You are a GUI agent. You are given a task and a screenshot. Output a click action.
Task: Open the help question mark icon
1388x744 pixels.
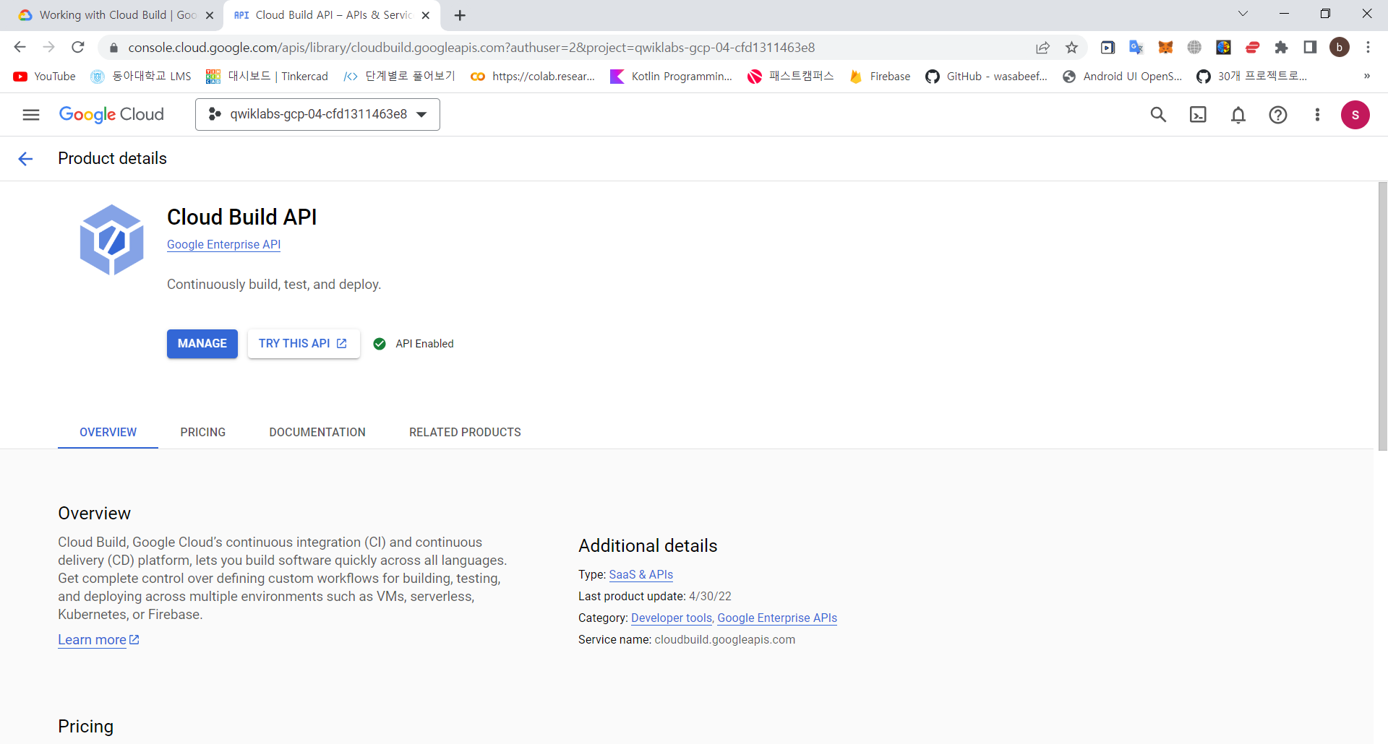point(1278,115)
